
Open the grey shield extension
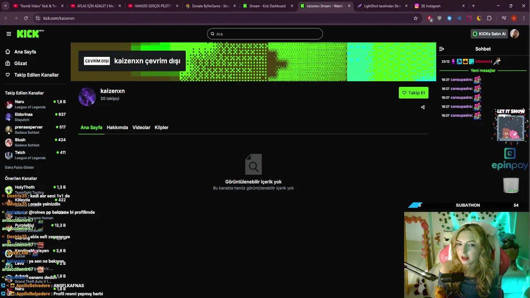[439, 18]
